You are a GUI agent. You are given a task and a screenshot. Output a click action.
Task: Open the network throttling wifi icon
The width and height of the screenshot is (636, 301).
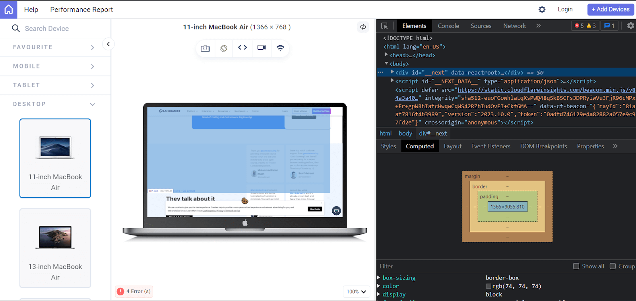pos(280,48)
